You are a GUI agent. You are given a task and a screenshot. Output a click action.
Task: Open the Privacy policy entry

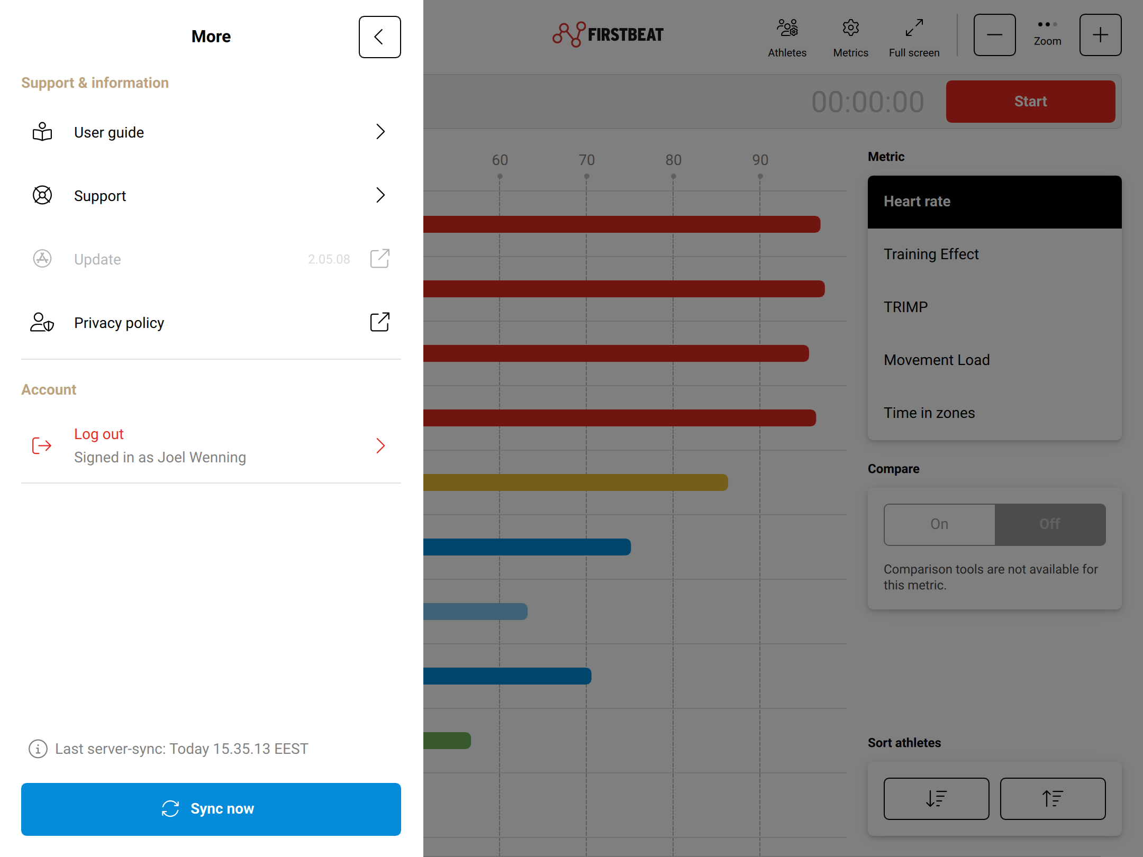point(211,322)
